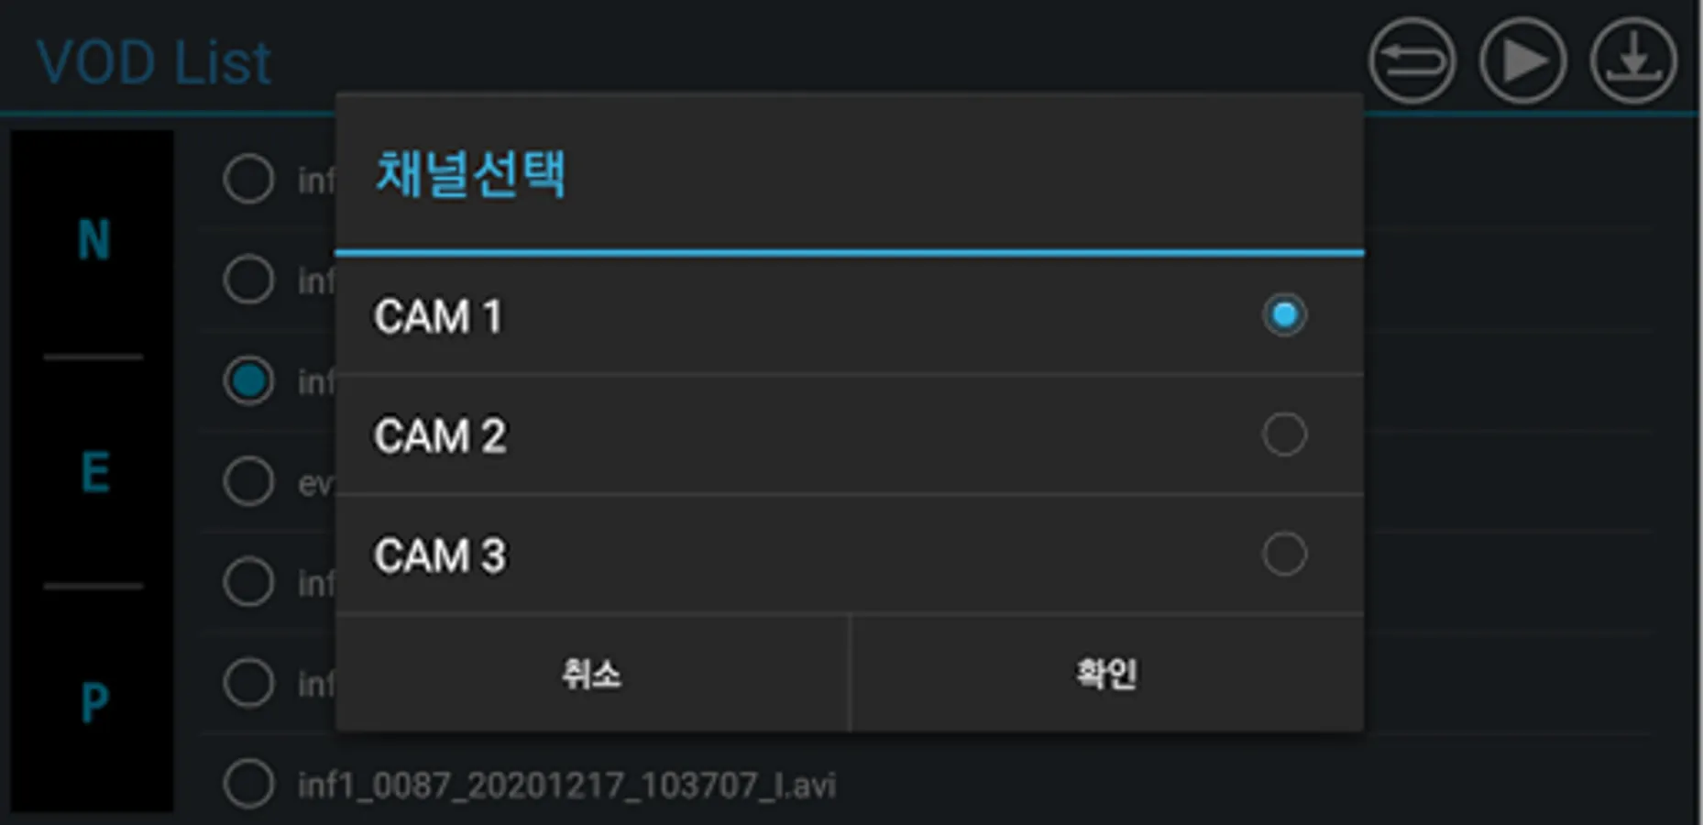Click the 확인 confirm button
The width and height of the screenshot is (1703, 825).
1107,674
